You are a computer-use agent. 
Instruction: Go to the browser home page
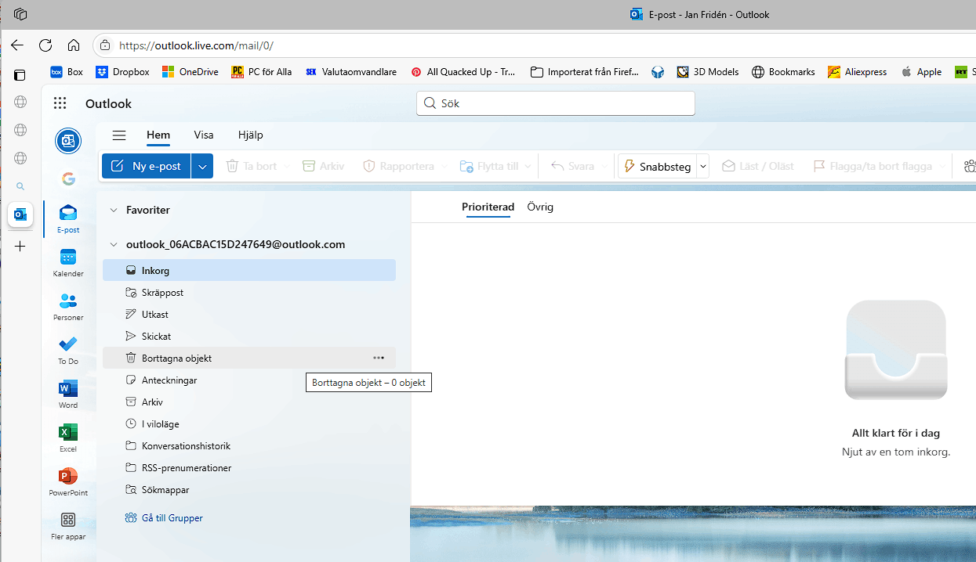tap(74, 45)
